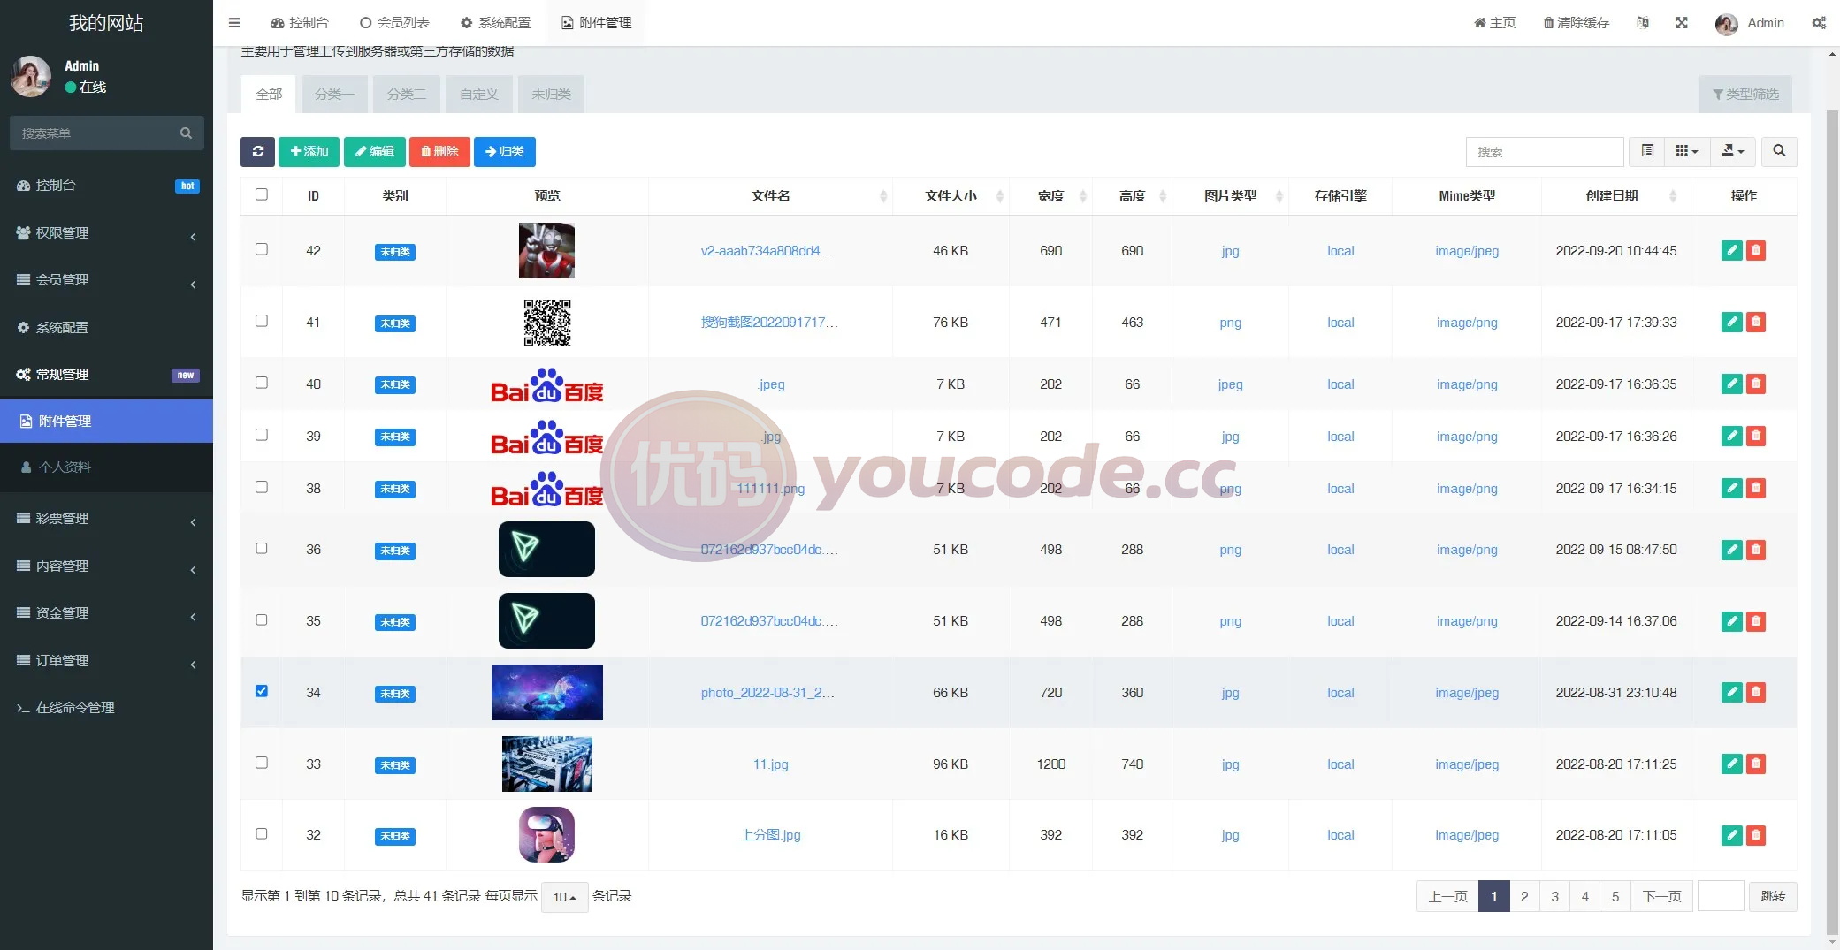This screenshot has height=950, width=1840.
Task: Click the hamburger menu toggle icon
Action: [234, 23]
